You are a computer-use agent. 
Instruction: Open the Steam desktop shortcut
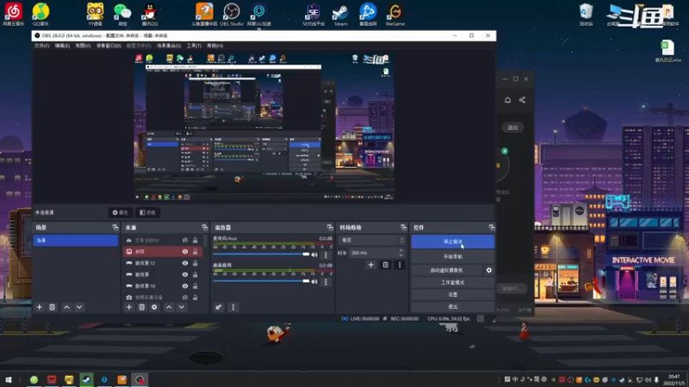coord(340,14)
